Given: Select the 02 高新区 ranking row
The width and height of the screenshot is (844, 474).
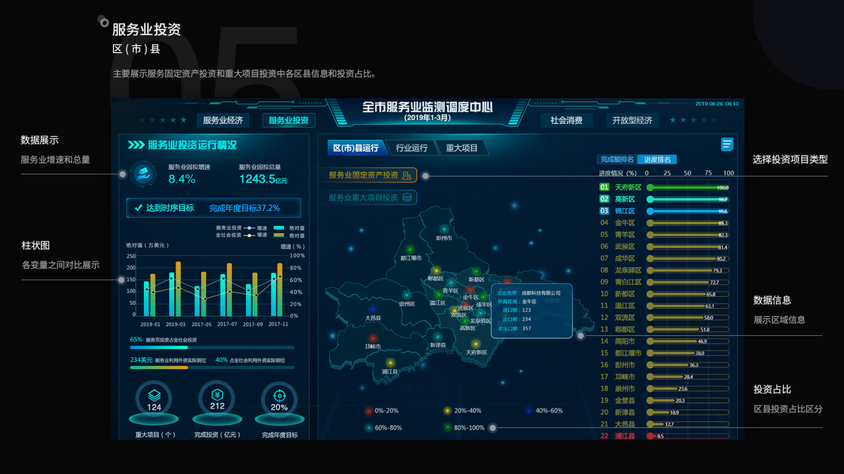Looking at the screenshot, I should (x=664, y=199).
